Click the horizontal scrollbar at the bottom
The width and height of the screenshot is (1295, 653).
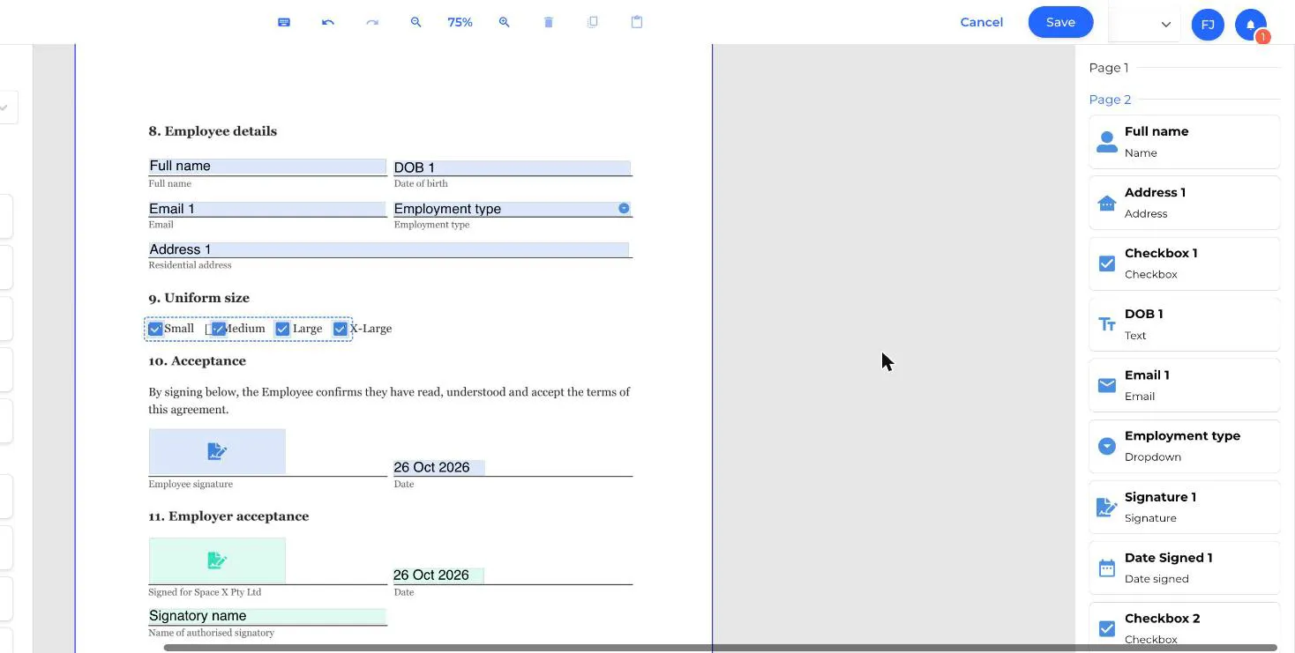coord(720,648)
